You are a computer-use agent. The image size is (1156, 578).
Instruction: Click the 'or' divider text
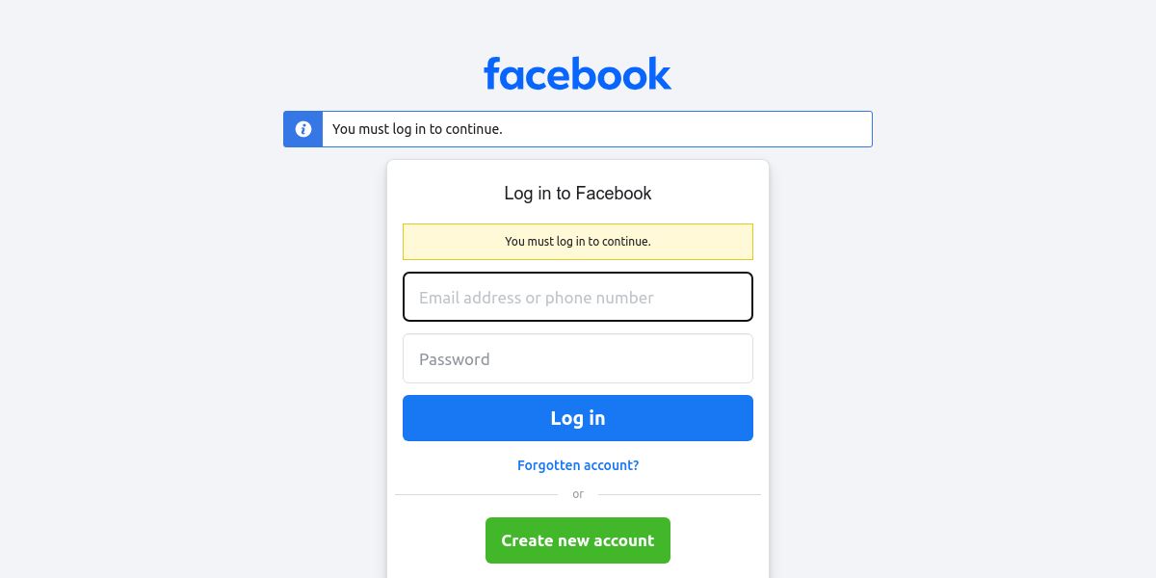(x=578, y=494)
